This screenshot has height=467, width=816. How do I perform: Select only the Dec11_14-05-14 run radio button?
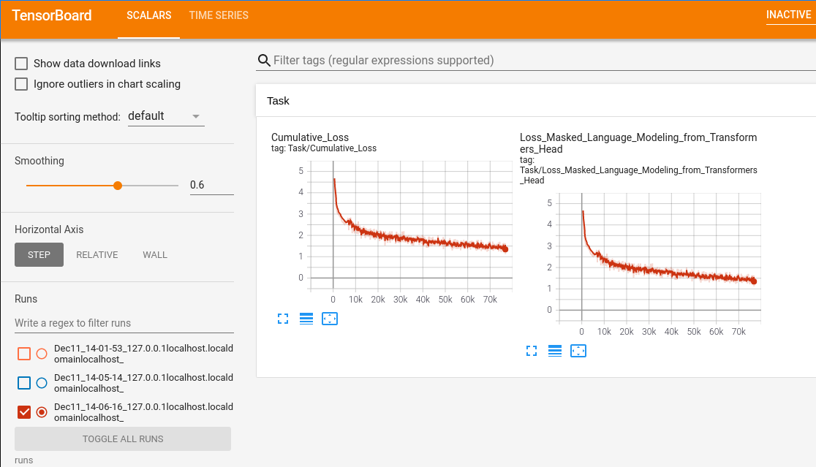point(42,383)
